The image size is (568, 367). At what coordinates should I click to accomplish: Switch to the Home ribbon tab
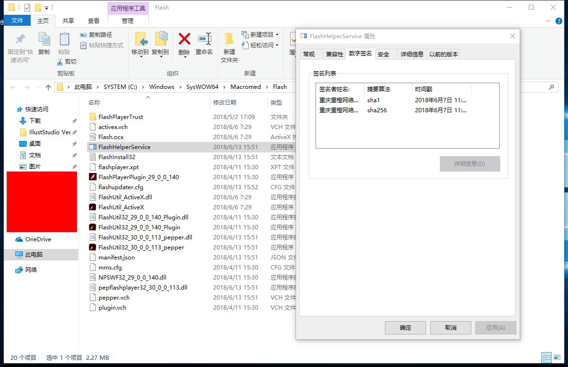pyautogui.click(x=43, y=21)
